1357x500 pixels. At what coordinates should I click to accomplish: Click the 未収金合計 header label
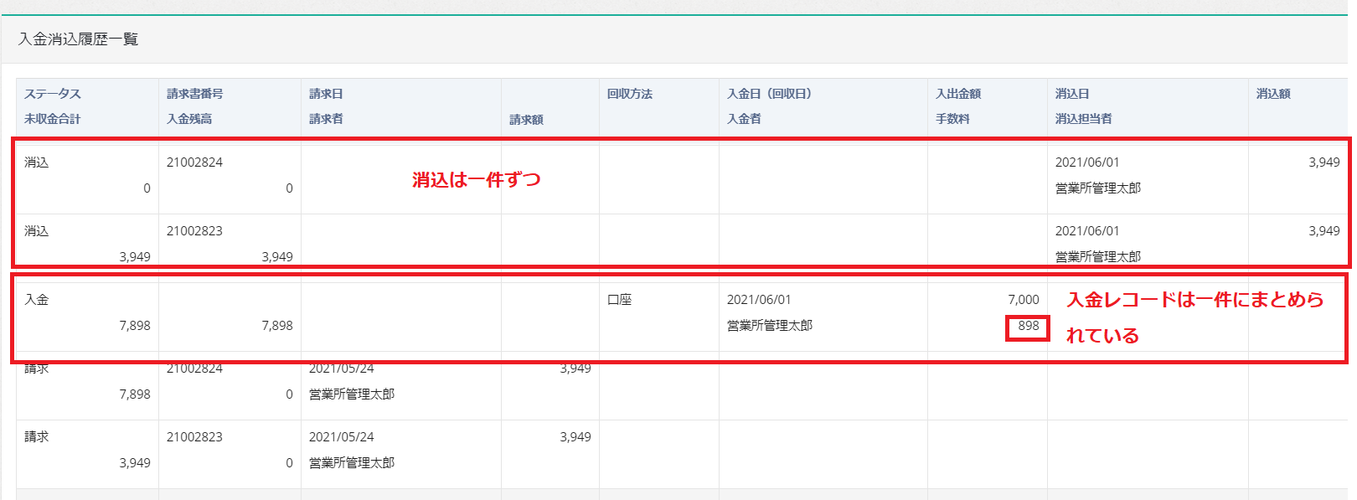coord(52,119)
